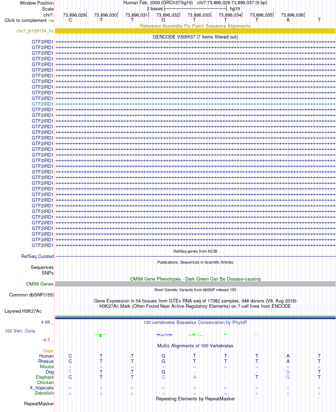The image size is (336, 412).
Task: Click the "Human" species label
Action: click(x=47, y=356)
